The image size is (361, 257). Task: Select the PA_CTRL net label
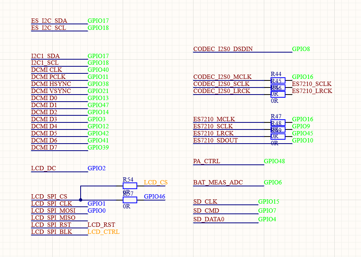pyautogui.click(x=206, y=161)
